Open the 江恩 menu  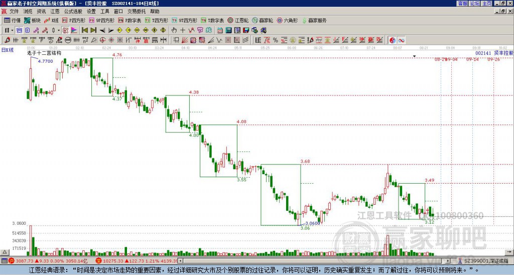[55, 12]
